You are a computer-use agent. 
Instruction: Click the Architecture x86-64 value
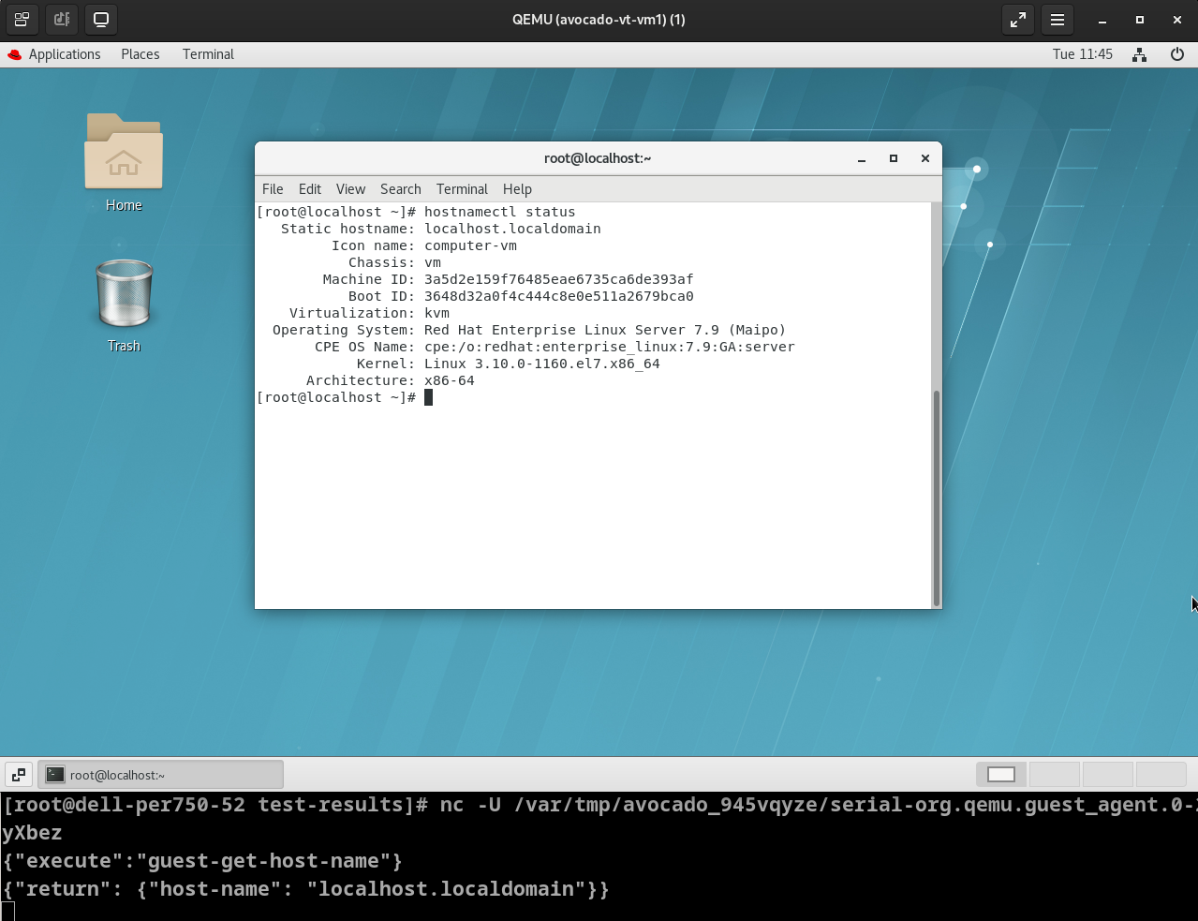pyautogui.click(x=450, y=380)
